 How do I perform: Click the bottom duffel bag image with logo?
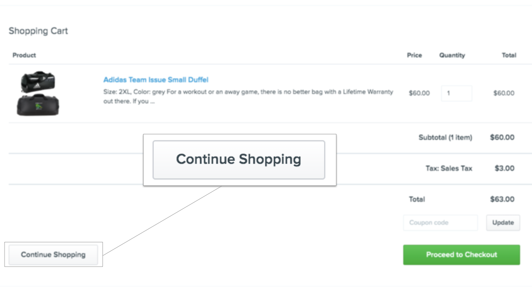(38, 105)
